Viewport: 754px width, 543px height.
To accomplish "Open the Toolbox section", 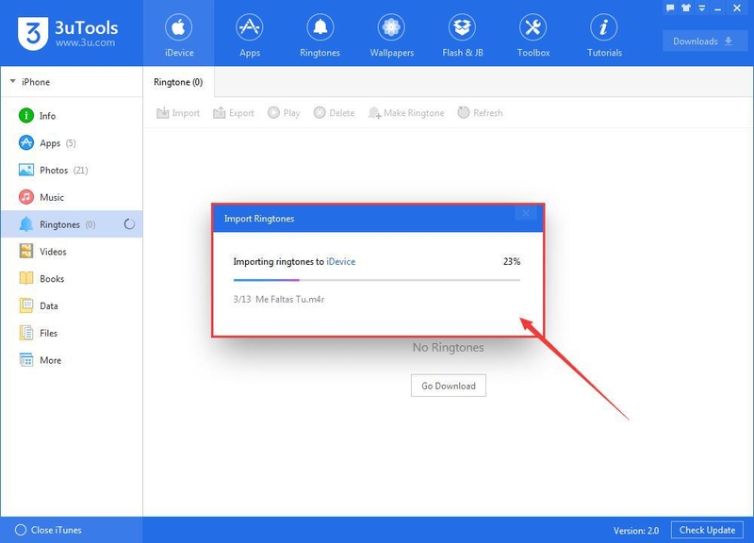I will (533, 34).
